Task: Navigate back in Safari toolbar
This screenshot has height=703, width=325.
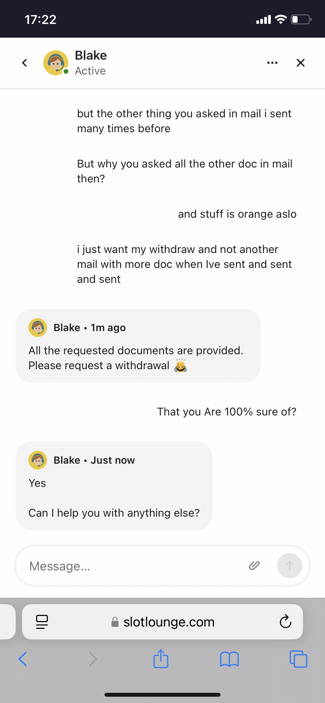Action: tap(23, 659)
